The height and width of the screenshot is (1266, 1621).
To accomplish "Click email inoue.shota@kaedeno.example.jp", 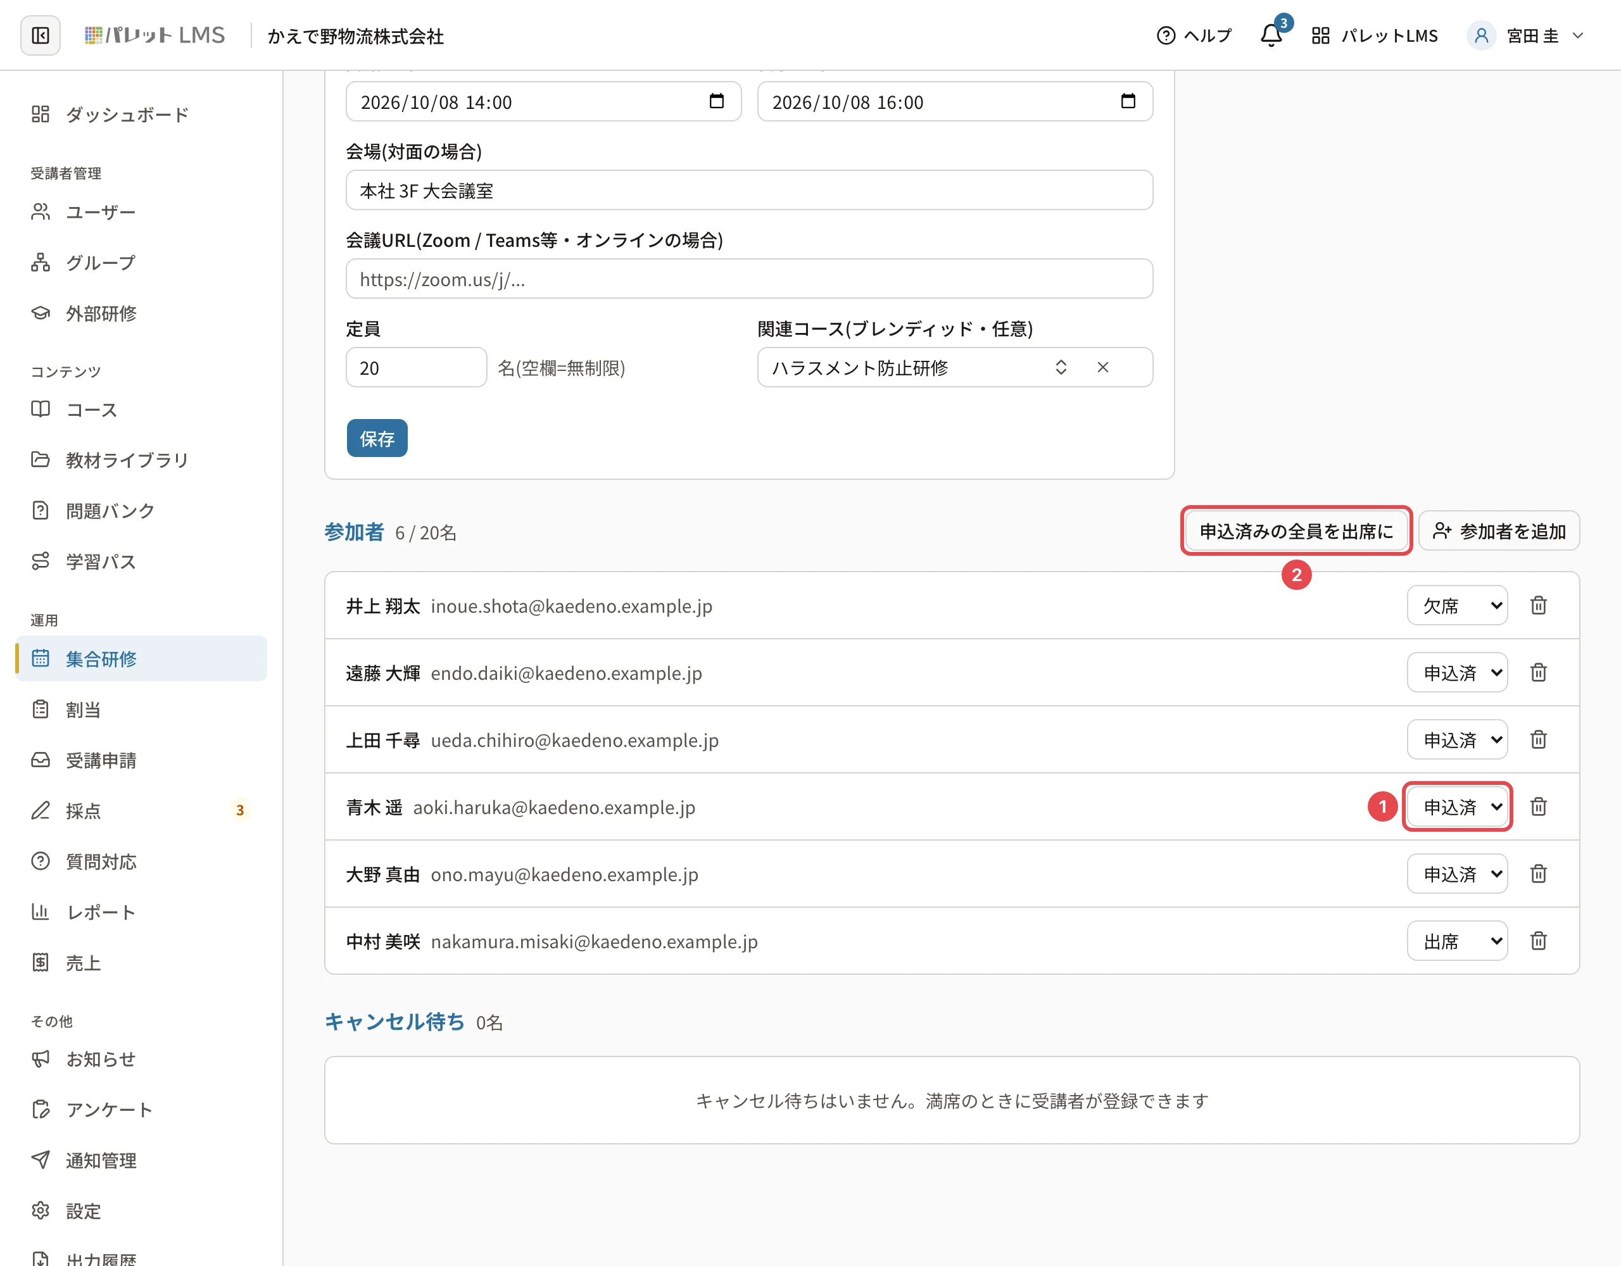I will [572, 606].
